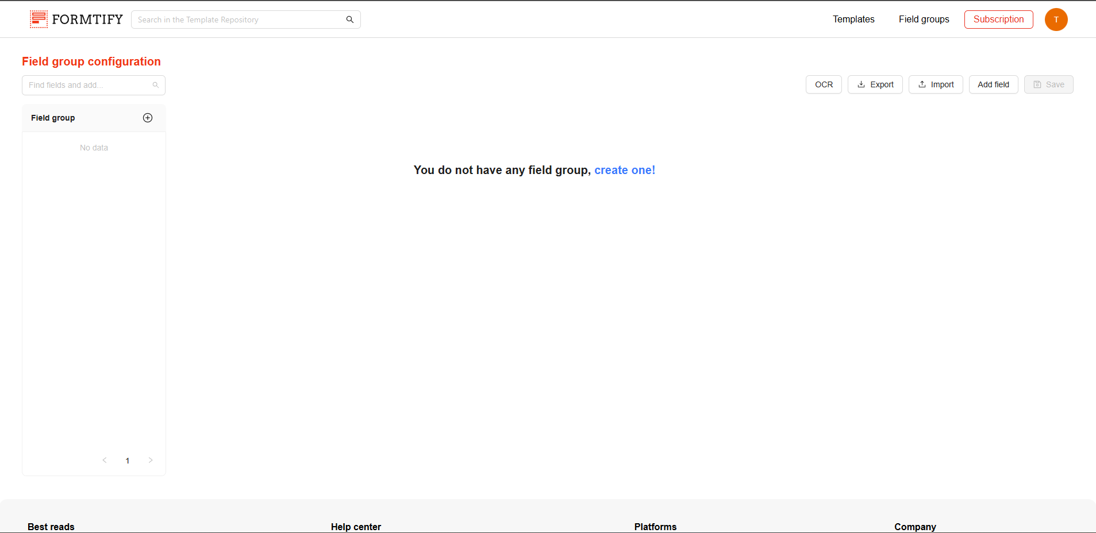Screen dimensions: 1096x533
Task: Import a field group file
Action: 935,84
